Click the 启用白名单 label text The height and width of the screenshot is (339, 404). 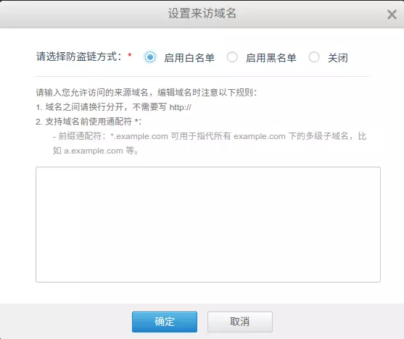(x=189, y=58)
